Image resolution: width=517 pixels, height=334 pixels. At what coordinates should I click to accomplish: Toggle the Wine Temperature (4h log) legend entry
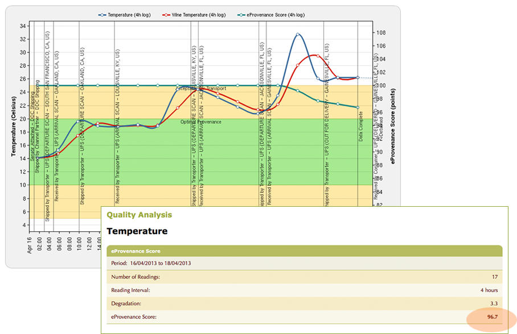click(x=194, y=15)
